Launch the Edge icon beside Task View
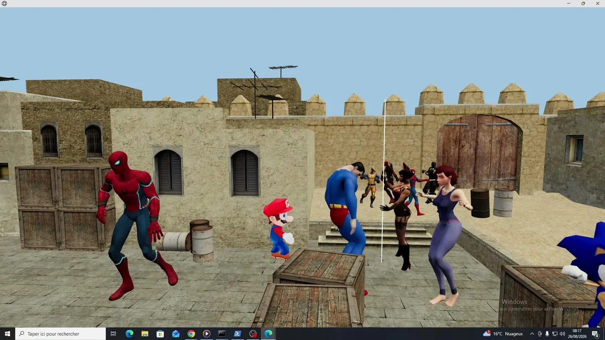Viewport: 605px width, 340px height. click(x=129, y=334)
